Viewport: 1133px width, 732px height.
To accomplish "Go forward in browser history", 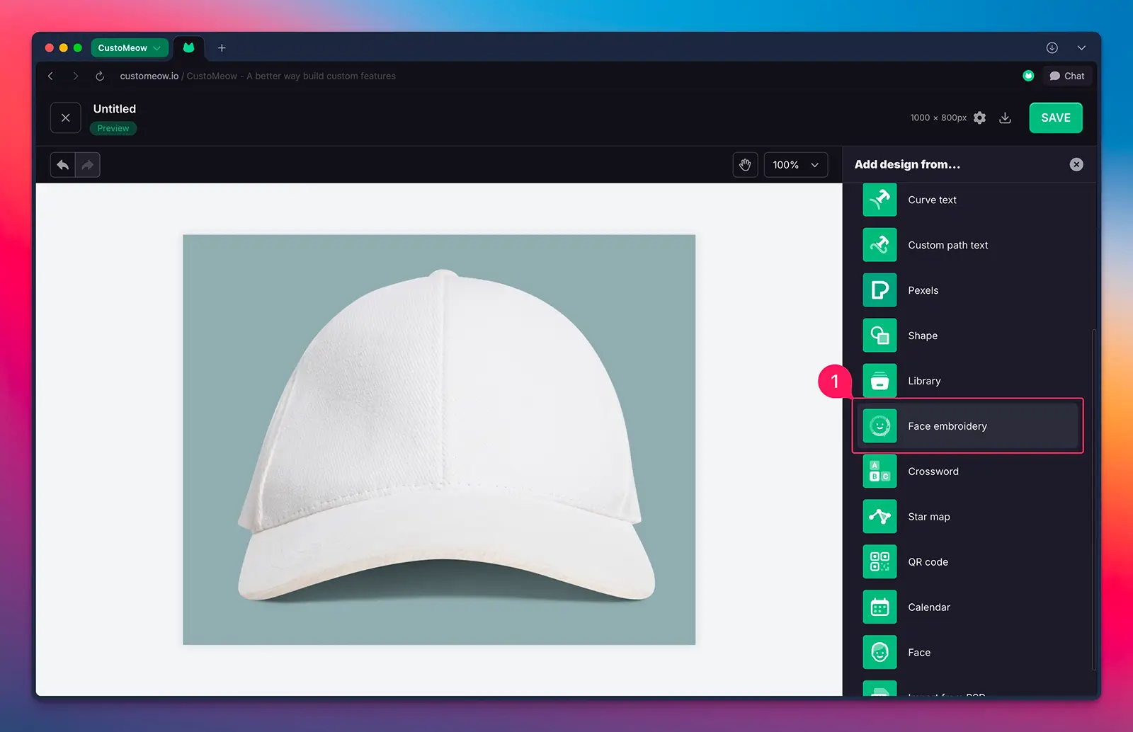I will coord(75,76).
